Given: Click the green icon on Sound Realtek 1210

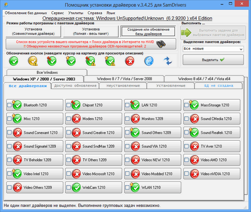Looking at the screenshot, I should [x=194, y=133].
